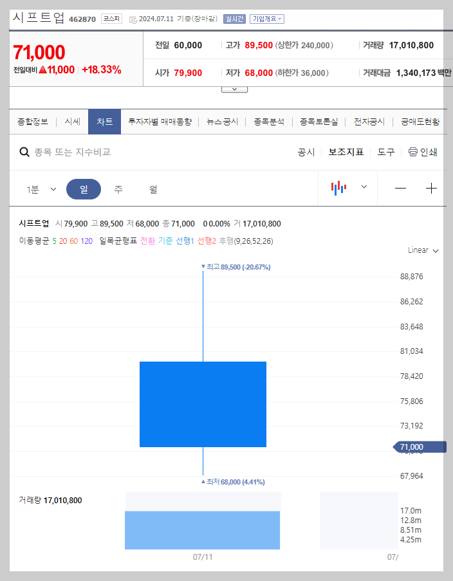Toggle the 120-day moving average
Screen dimensions: 453x581
click(86, 241)
